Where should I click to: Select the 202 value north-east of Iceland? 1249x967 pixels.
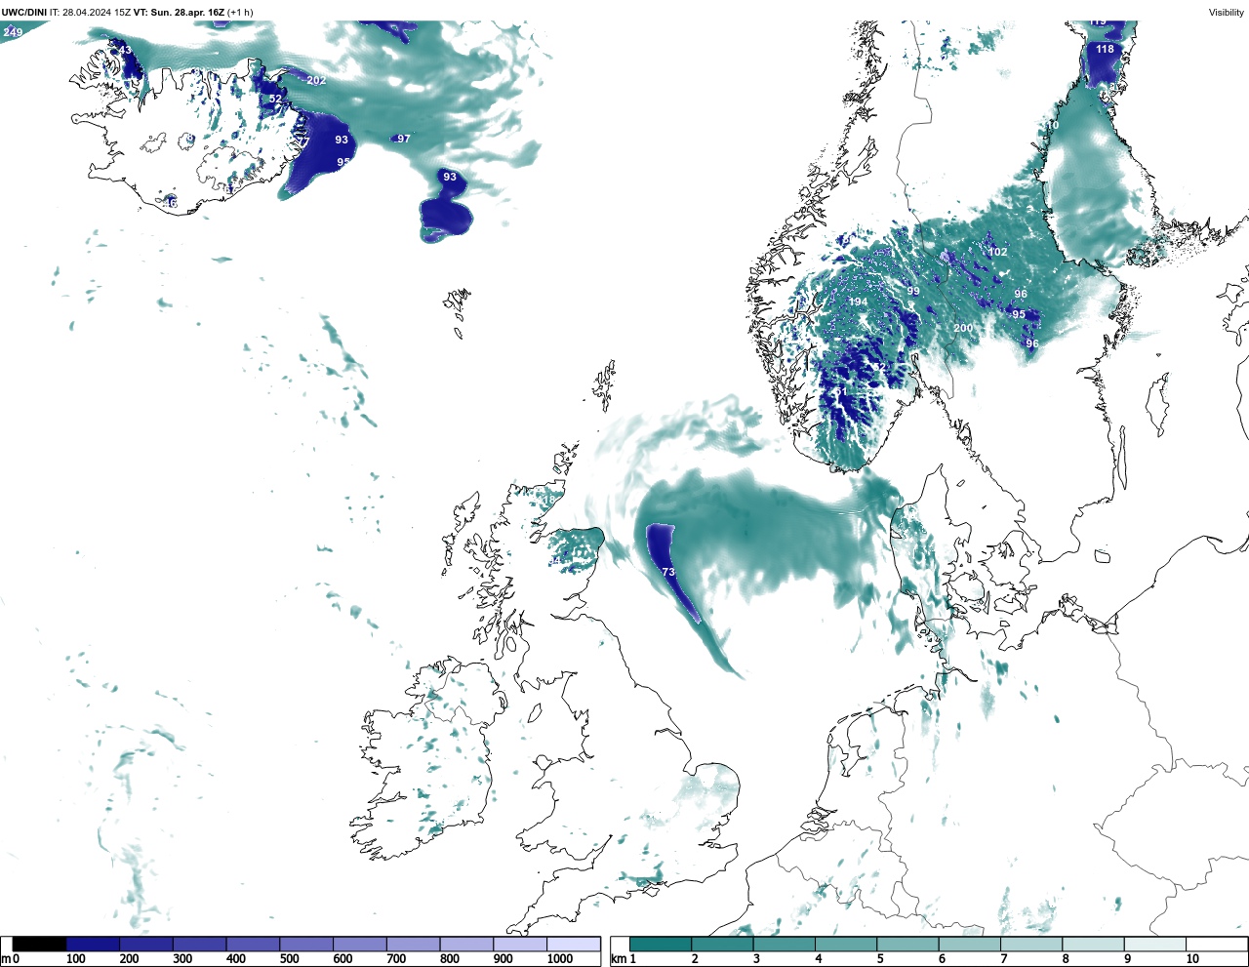click(316, 80)
